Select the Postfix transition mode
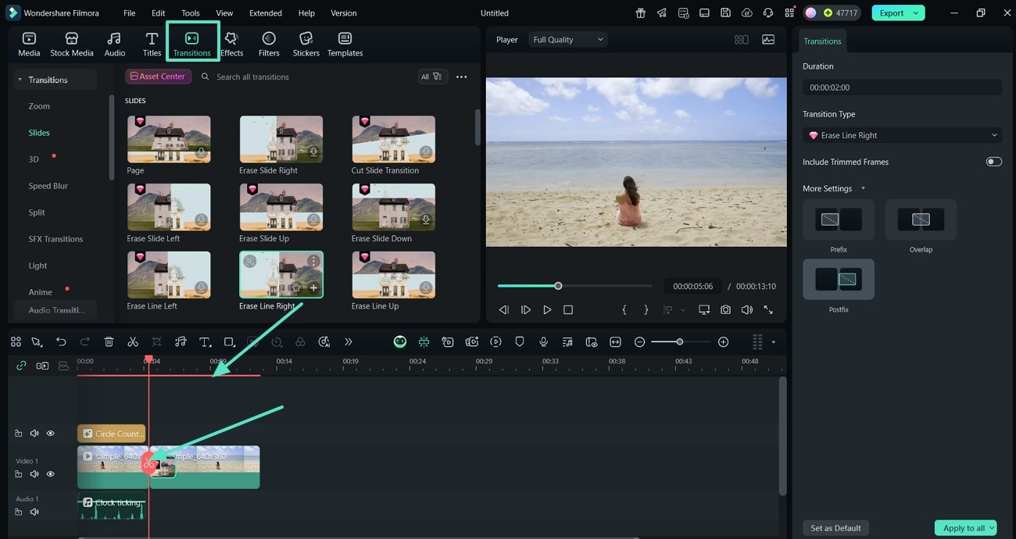1016x539 pixels. click(839, 280)
